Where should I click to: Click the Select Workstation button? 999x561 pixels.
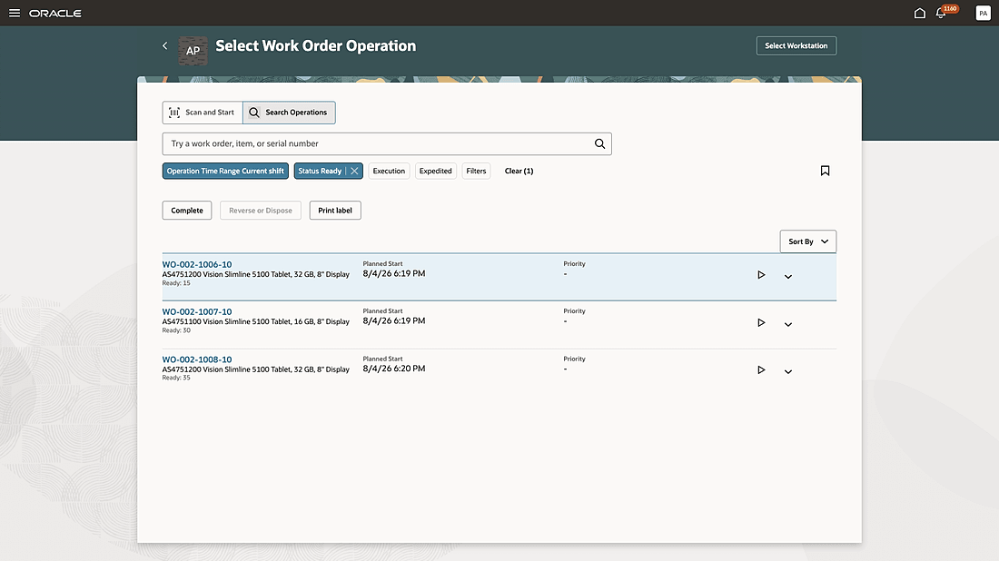coord(796,46)
